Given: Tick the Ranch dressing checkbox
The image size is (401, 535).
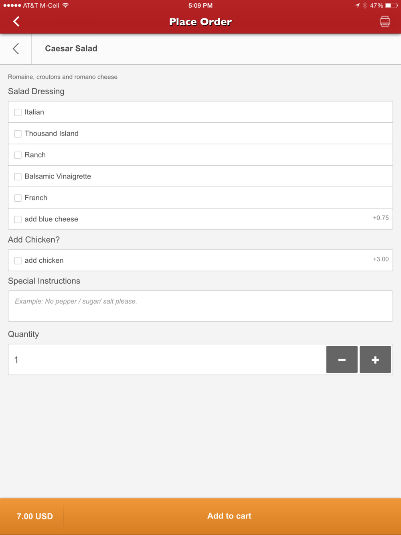Looking at the screenshot, I should click(18, 155).
